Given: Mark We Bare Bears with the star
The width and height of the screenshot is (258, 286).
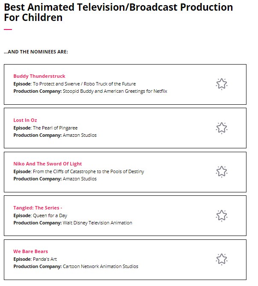Looking at the screenshot, I should click(x=221, y=259).
